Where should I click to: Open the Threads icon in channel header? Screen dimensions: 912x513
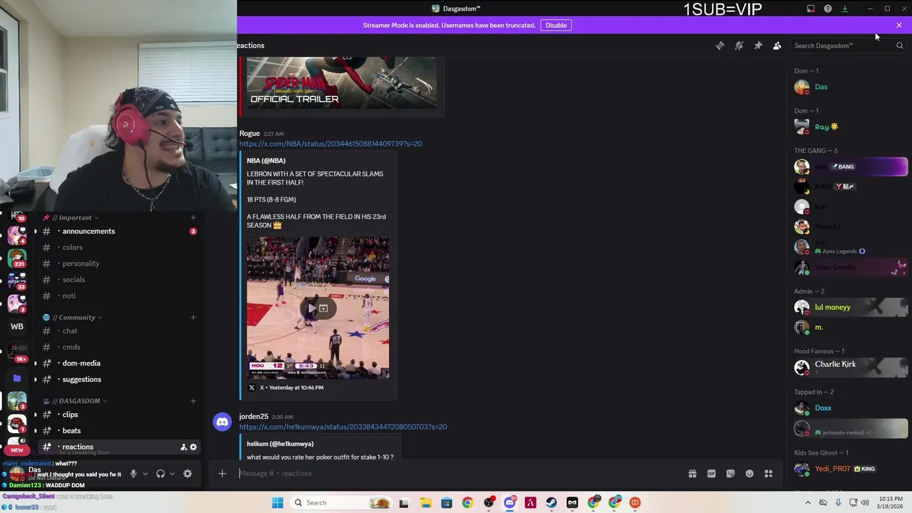[x=720, y=46]
